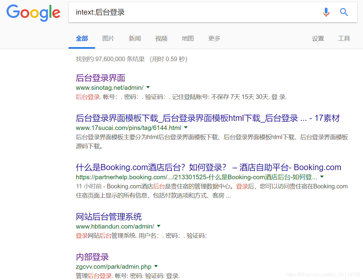Image resolution: width=363 pixels, height=280 pixels.
Task: Open the 什么是Booking.com酒店后台 result link
Action: (x=208, y=167)
